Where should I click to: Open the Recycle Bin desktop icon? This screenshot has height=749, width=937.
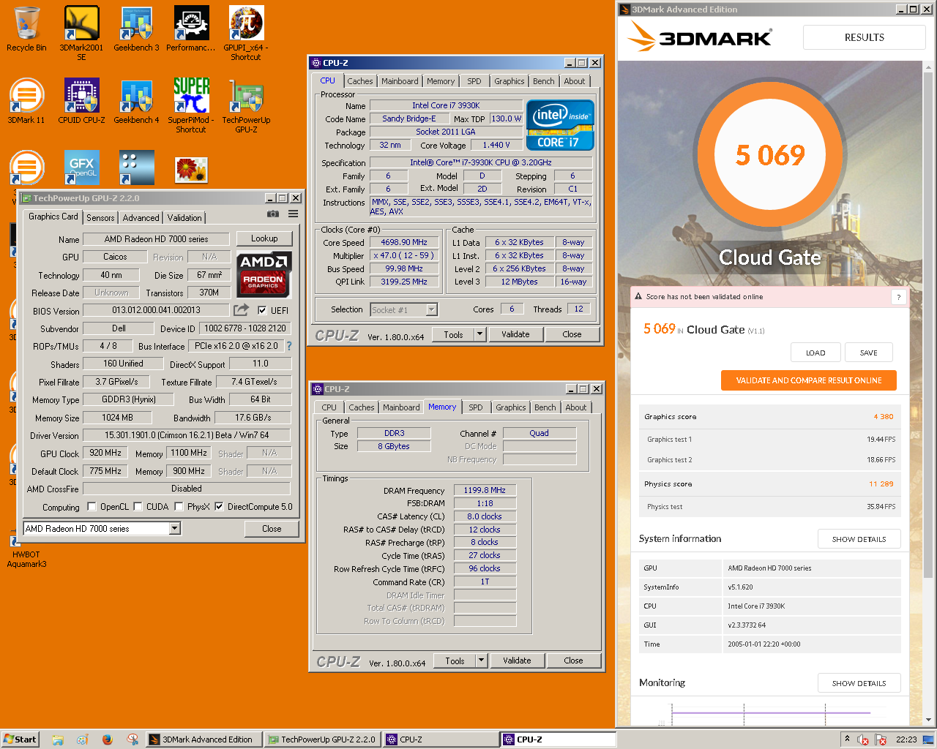pyautogui.click(x=26, y=29)
